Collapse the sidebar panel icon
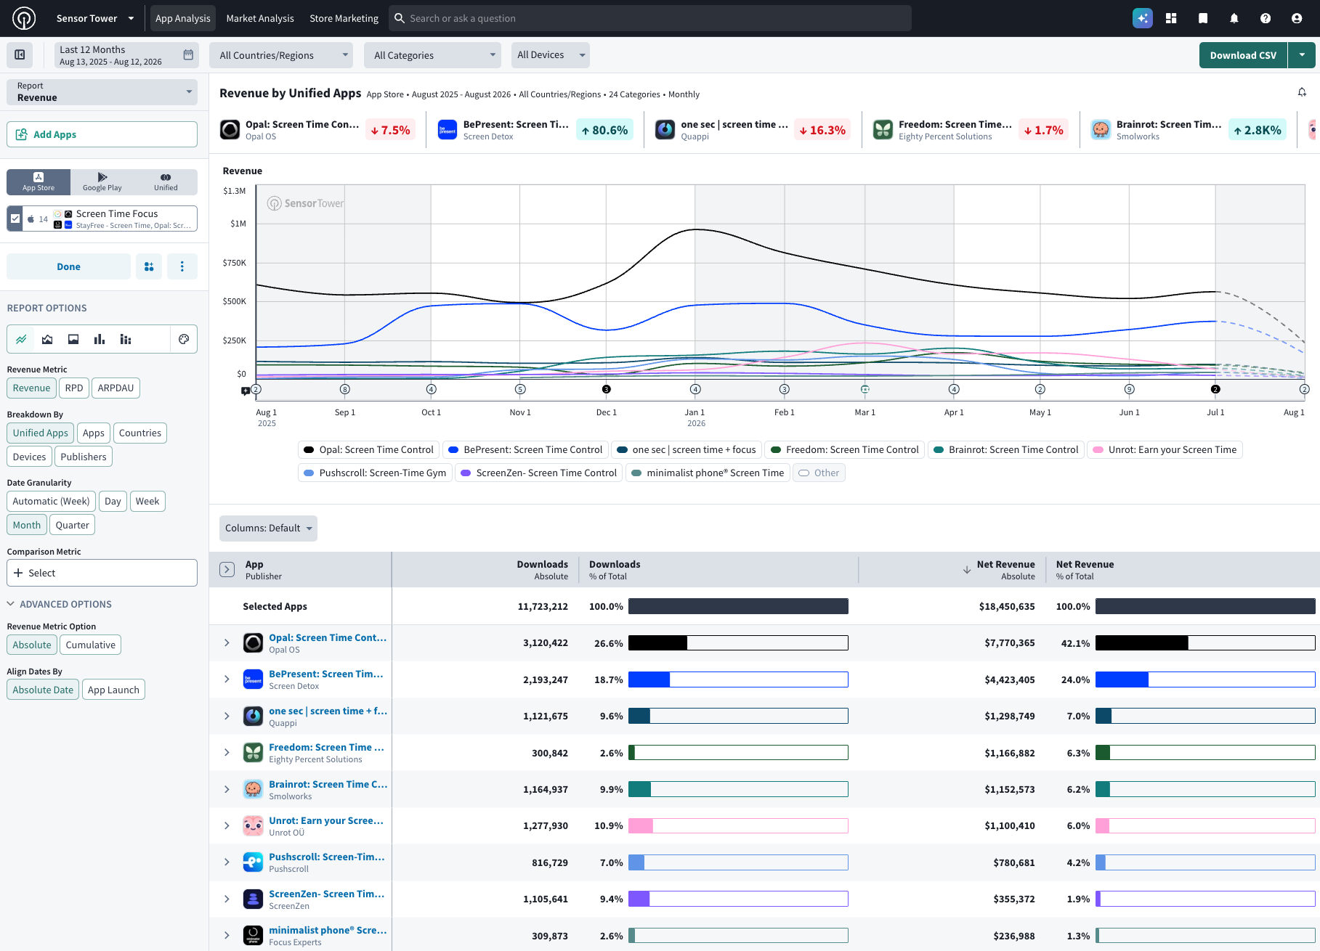Screen dimensions: 1320x951 click(20, 54)
